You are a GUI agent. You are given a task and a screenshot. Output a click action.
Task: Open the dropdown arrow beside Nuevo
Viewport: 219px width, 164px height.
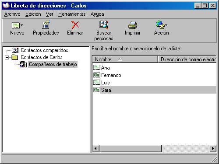coord(21,25)
